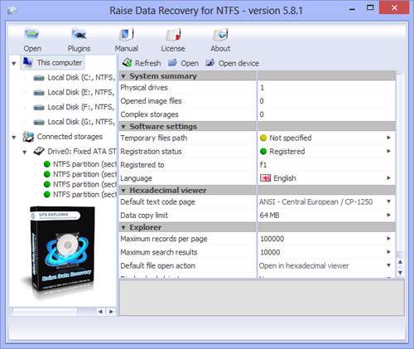Click ANSI - Central European / CP-1250 value
The height and width of the screenshot is (349, 414).
click(316, 202)
